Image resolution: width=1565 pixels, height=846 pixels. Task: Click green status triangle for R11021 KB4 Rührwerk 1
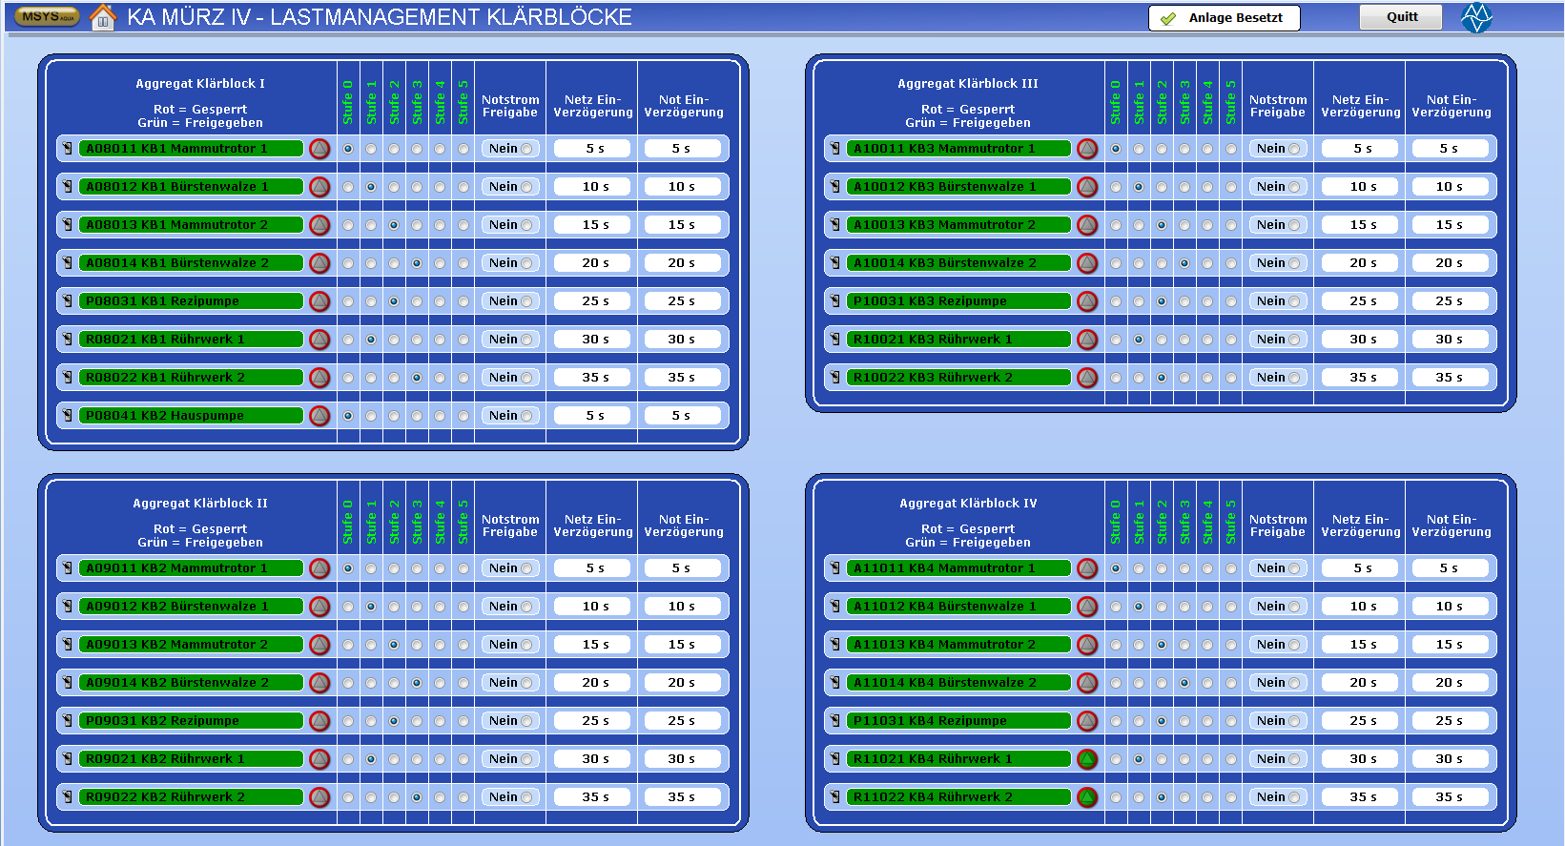[x=1087, y=759]
